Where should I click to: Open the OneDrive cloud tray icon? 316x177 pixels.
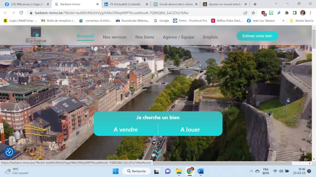(x=257, y=171)
